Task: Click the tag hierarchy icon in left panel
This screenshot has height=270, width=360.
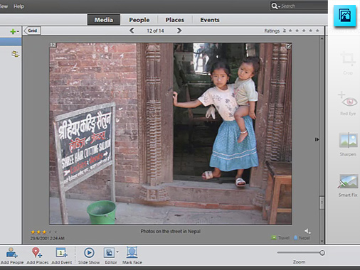Action: [x=16, y=54]
